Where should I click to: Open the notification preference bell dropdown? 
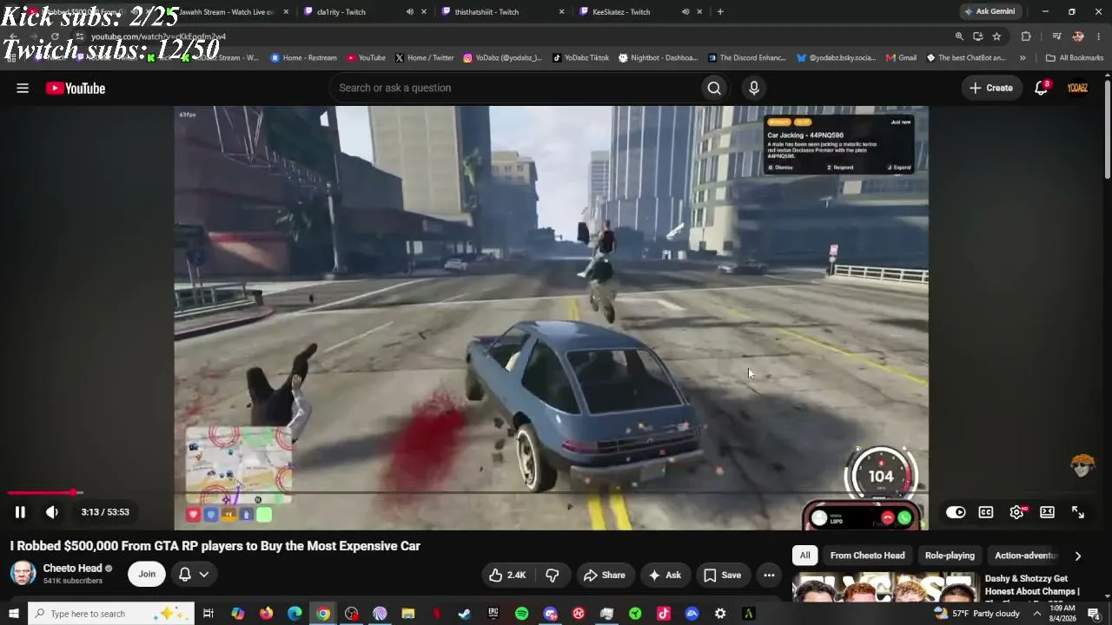[x=194, y=574]
